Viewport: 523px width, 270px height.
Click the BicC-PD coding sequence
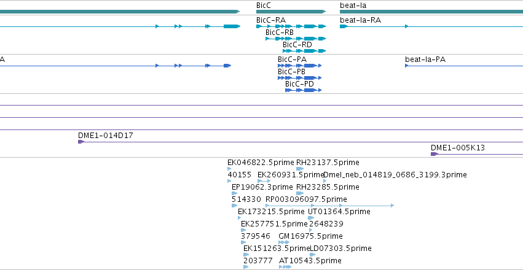pos(303,90)
